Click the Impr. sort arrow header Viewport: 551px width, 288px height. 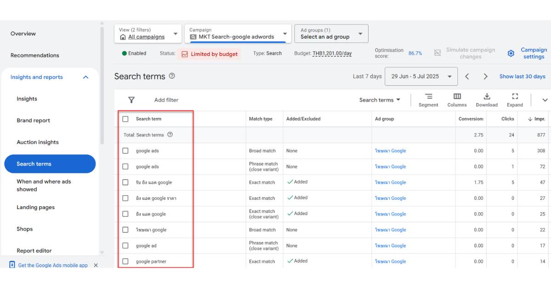tap(537, 119)
